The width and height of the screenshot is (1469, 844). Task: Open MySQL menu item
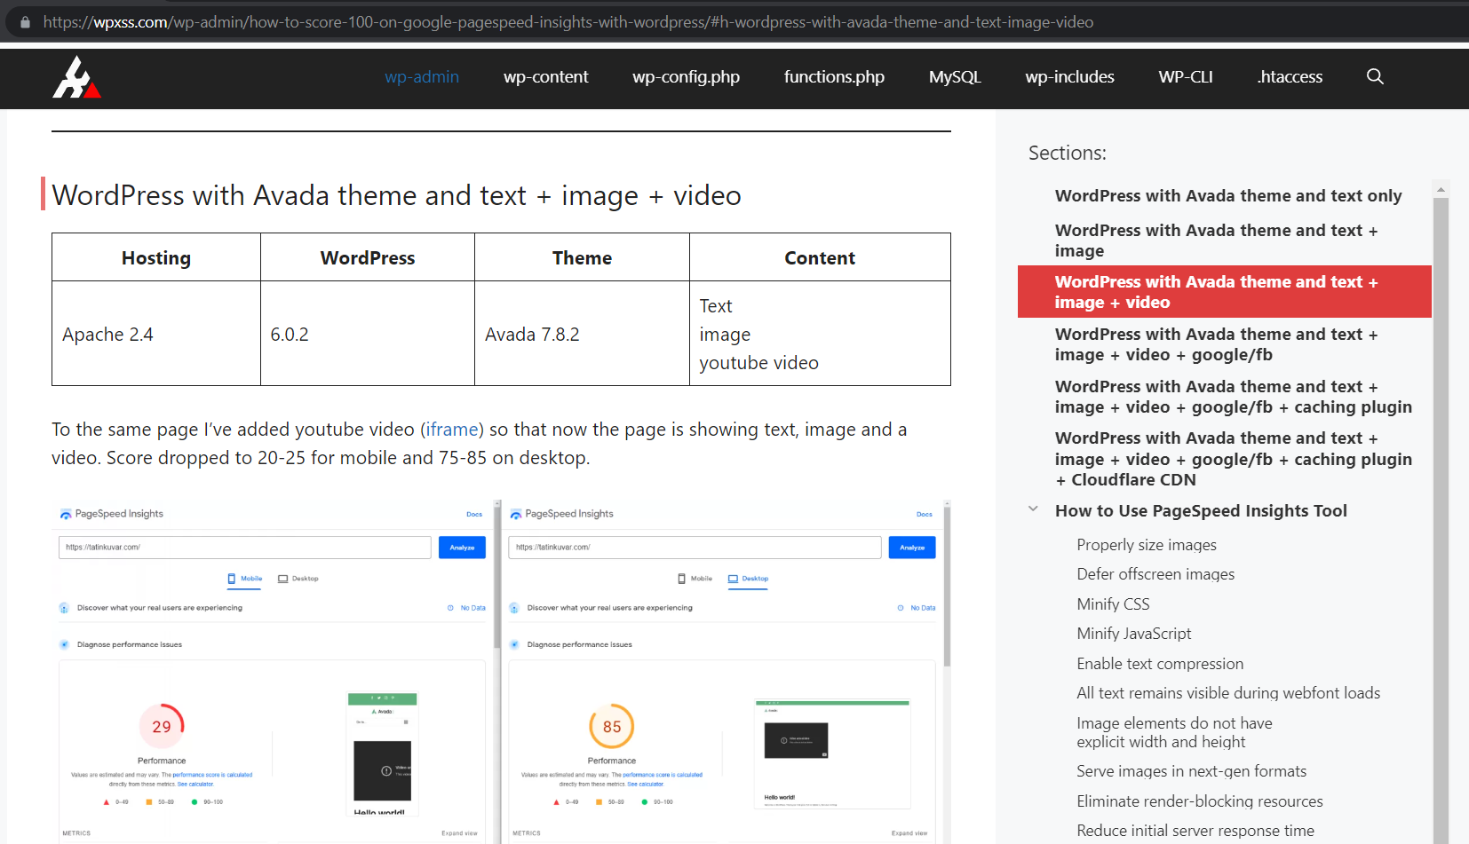click(x=955, y=76)
